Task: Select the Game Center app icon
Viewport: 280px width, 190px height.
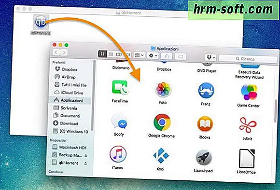Action: click(249, 92)
